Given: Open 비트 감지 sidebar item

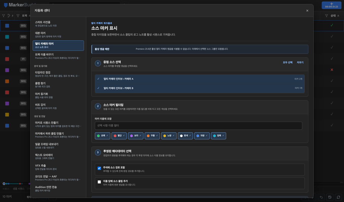Looking at the screenshot, I should (58, 106).
